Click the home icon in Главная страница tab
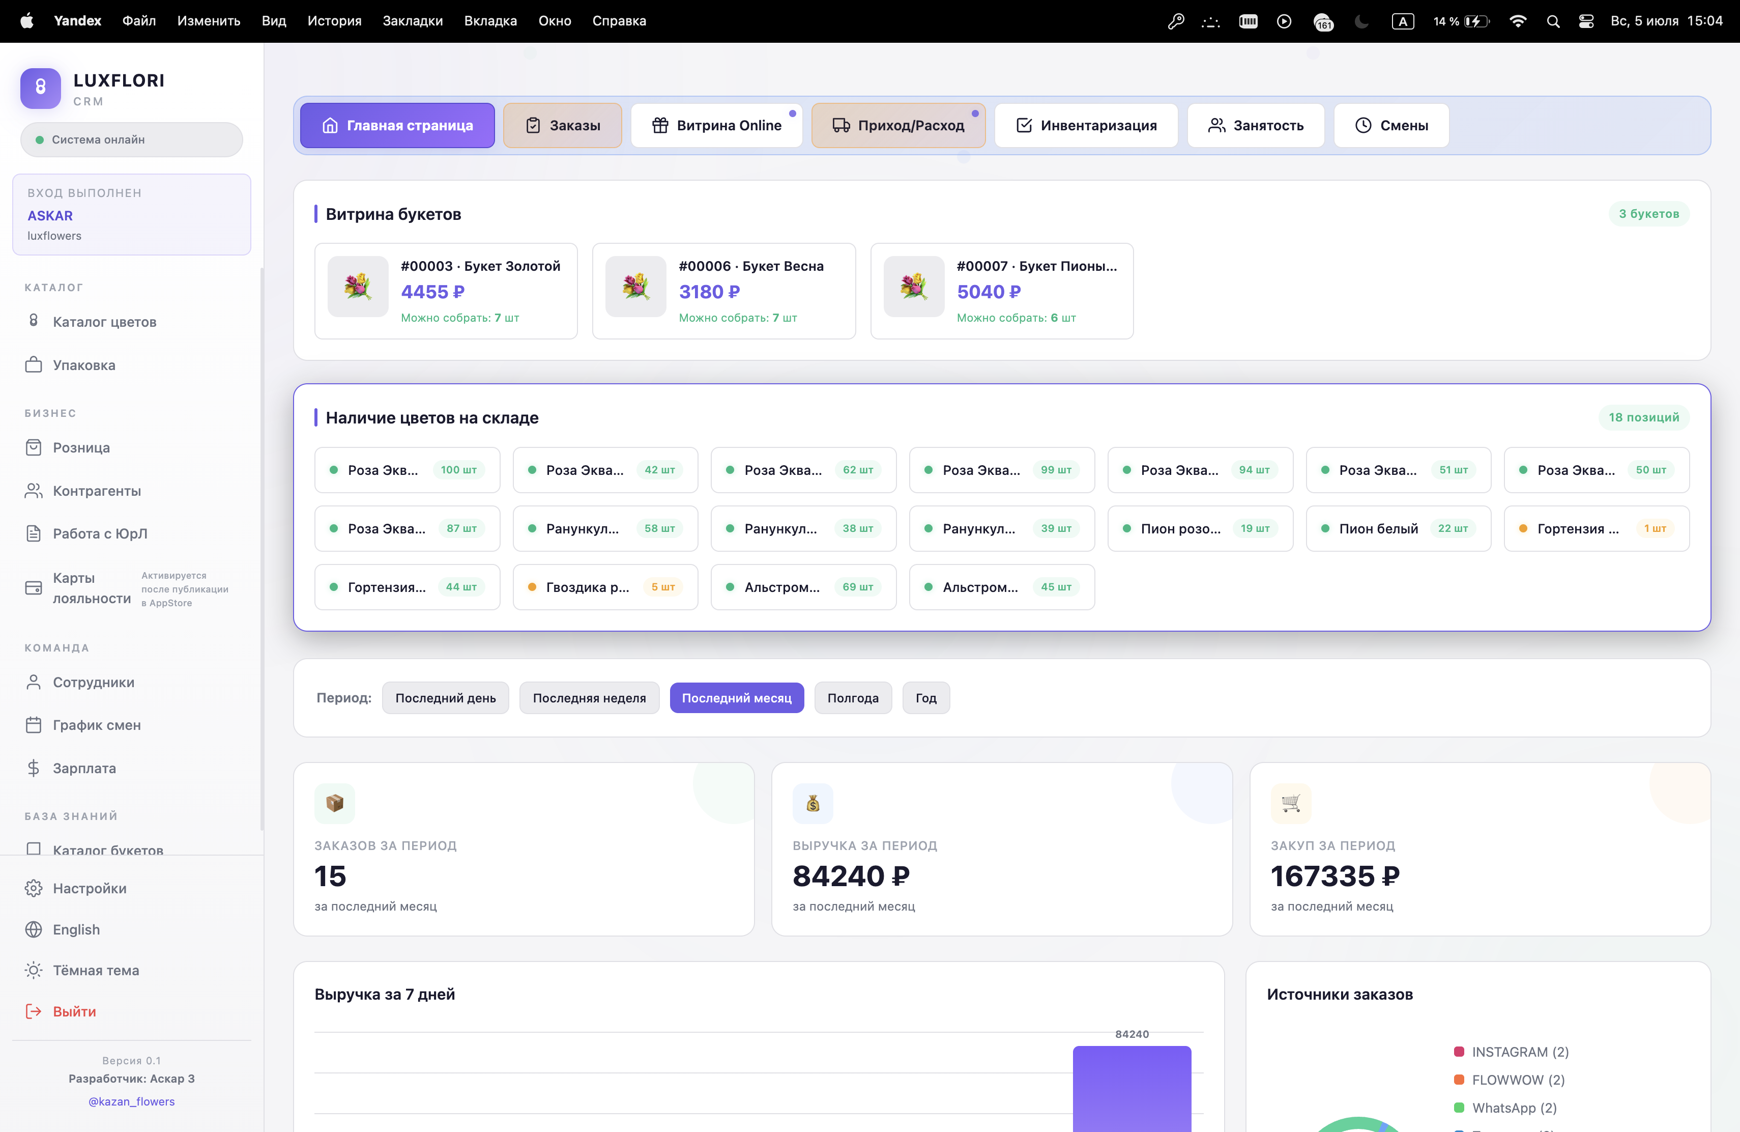The image size is (1740, 1132). point(331,125)
